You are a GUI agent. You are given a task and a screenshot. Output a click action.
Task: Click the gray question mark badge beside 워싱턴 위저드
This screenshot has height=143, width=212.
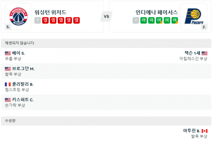tap(38, 21)
